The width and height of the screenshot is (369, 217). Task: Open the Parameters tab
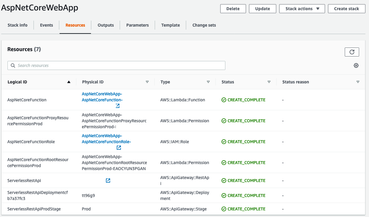point(137,25)
